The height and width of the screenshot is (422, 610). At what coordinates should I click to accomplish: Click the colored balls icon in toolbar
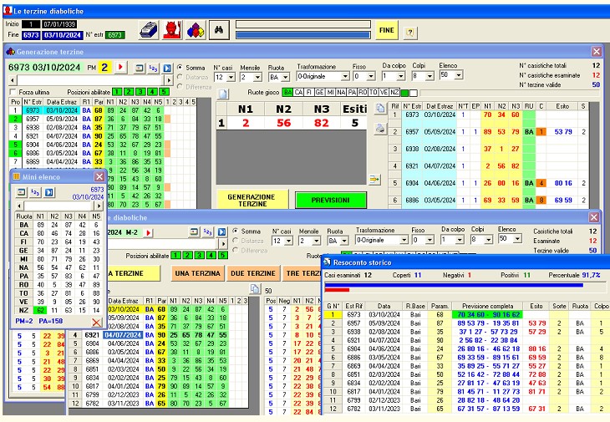coord(194,30)
